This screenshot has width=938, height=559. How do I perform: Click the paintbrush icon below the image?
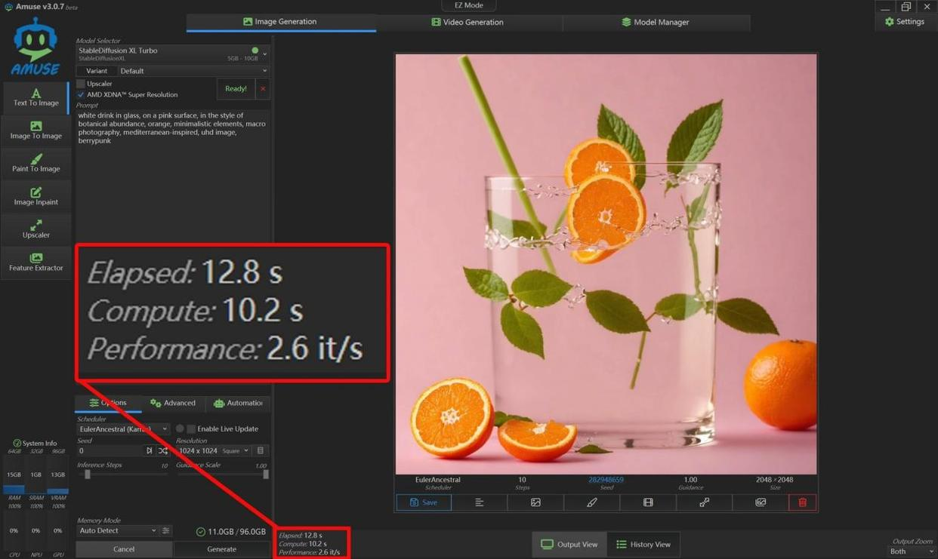point(591,502)
